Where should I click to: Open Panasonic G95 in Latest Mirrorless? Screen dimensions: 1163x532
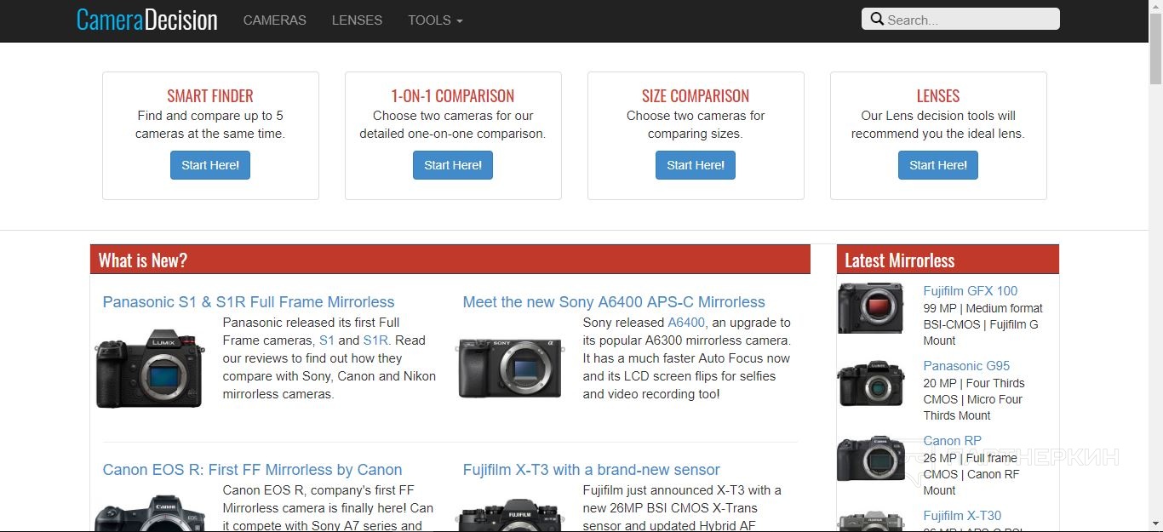[x=966, y=366]
